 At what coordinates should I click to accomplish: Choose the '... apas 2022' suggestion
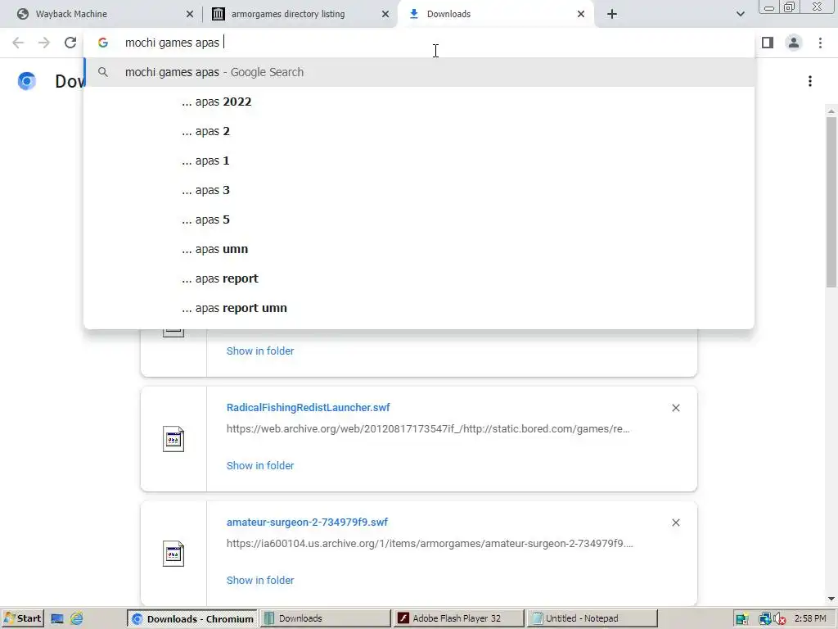[419, 102]
